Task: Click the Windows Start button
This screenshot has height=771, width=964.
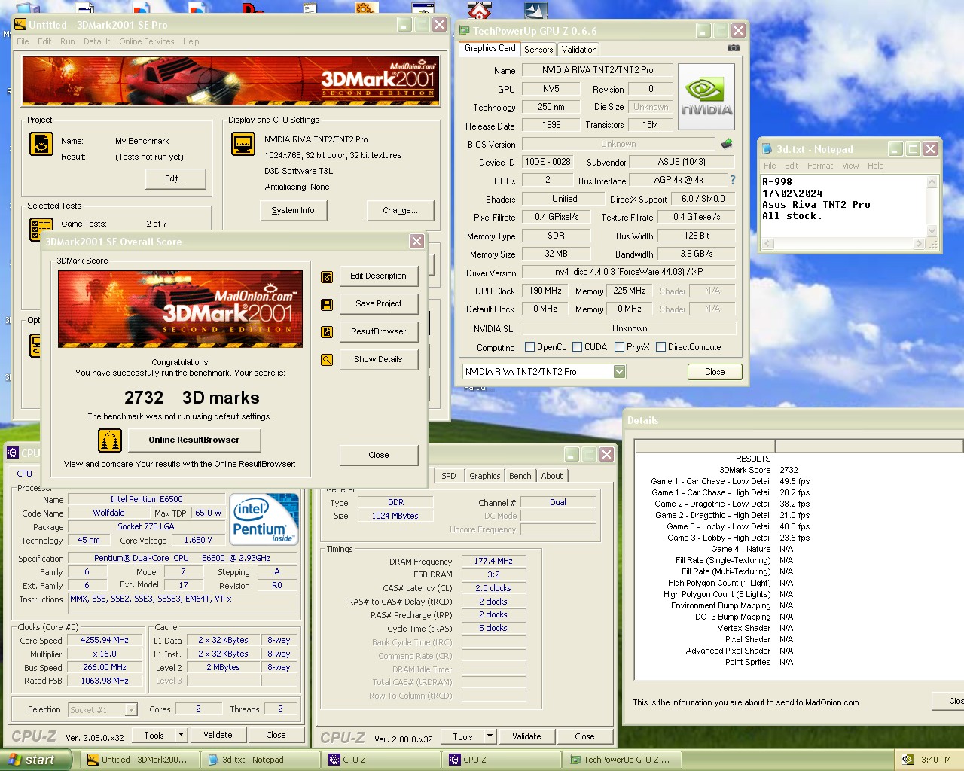Action: [36, 760]
